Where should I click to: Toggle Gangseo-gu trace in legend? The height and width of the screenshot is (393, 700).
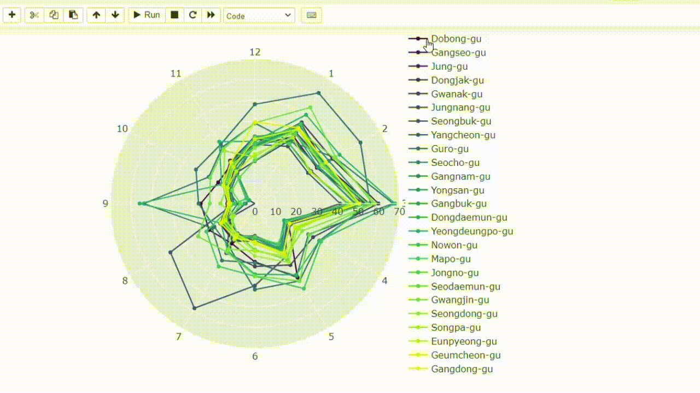447,52
